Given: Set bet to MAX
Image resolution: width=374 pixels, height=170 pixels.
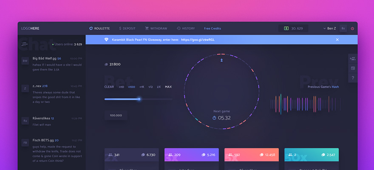Looking at the screenshot, I should point(168,87).
